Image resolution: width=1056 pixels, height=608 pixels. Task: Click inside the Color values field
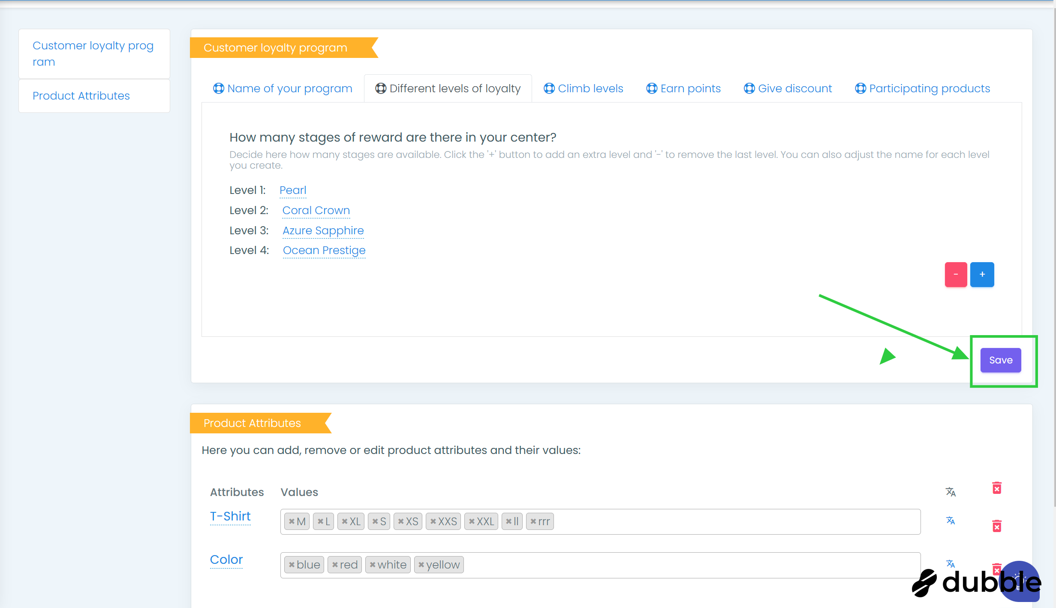pyautogui.click(x=686, y=565)
